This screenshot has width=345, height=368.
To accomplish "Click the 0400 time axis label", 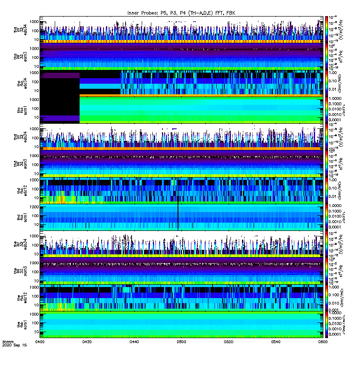I will pyautogui.click(x=40, y=342).
